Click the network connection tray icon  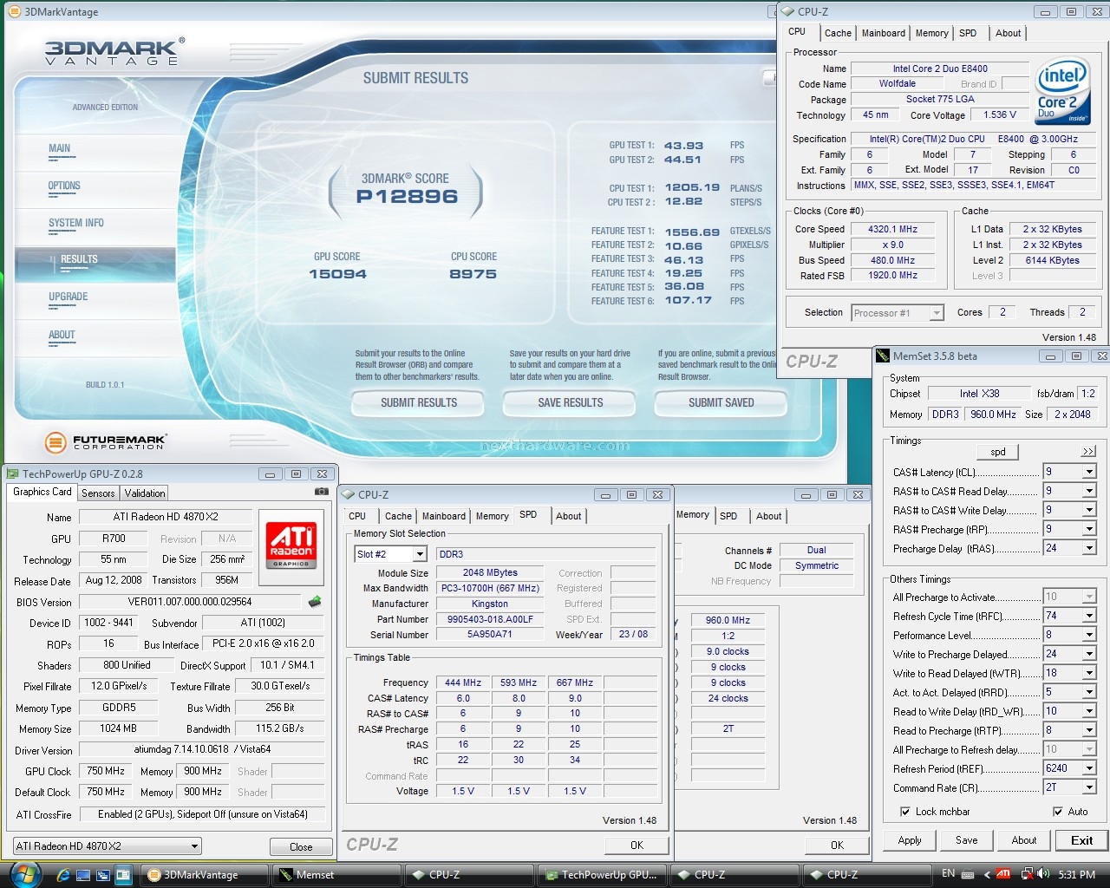click(x=1027, y=874)
